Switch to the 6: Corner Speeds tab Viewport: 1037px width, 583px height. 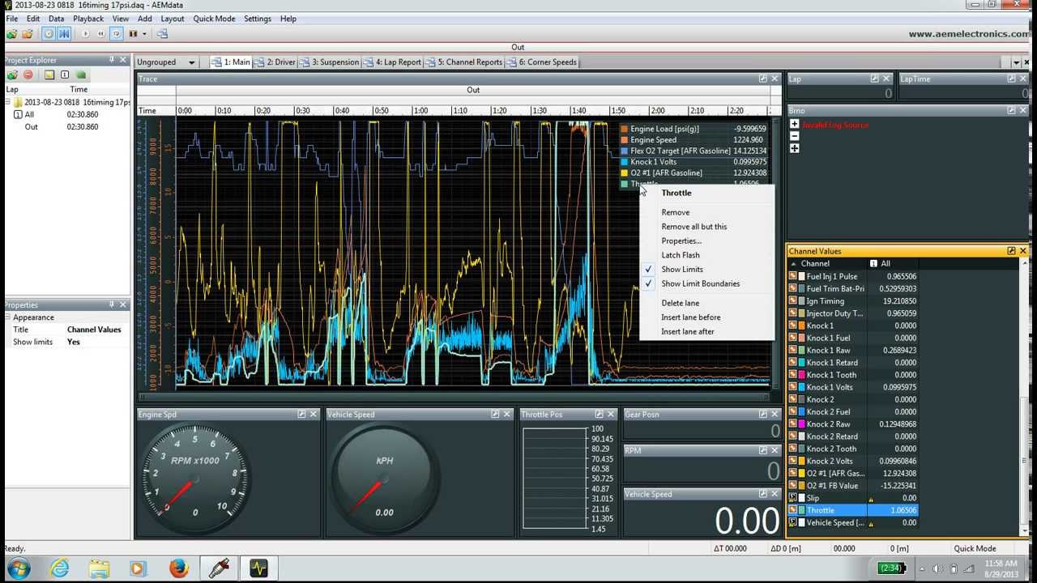coord(542,62)
